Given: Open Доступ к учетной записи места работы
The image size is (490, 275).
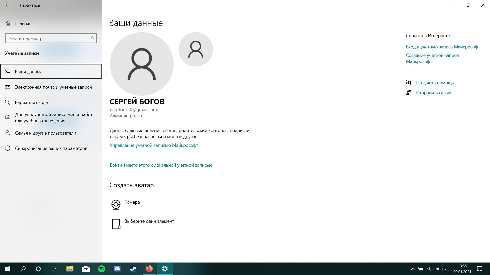Looking at the screenshot, I should click(51, 117).
